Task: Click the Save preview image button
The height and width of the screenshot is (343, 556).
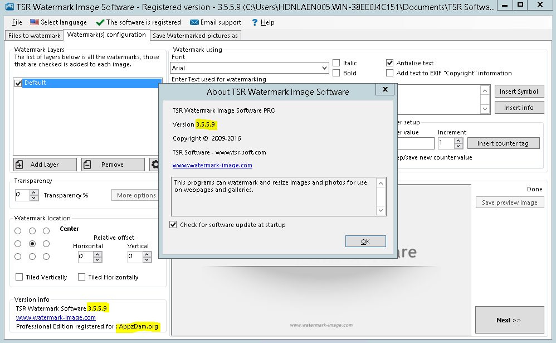Action: 510,202
